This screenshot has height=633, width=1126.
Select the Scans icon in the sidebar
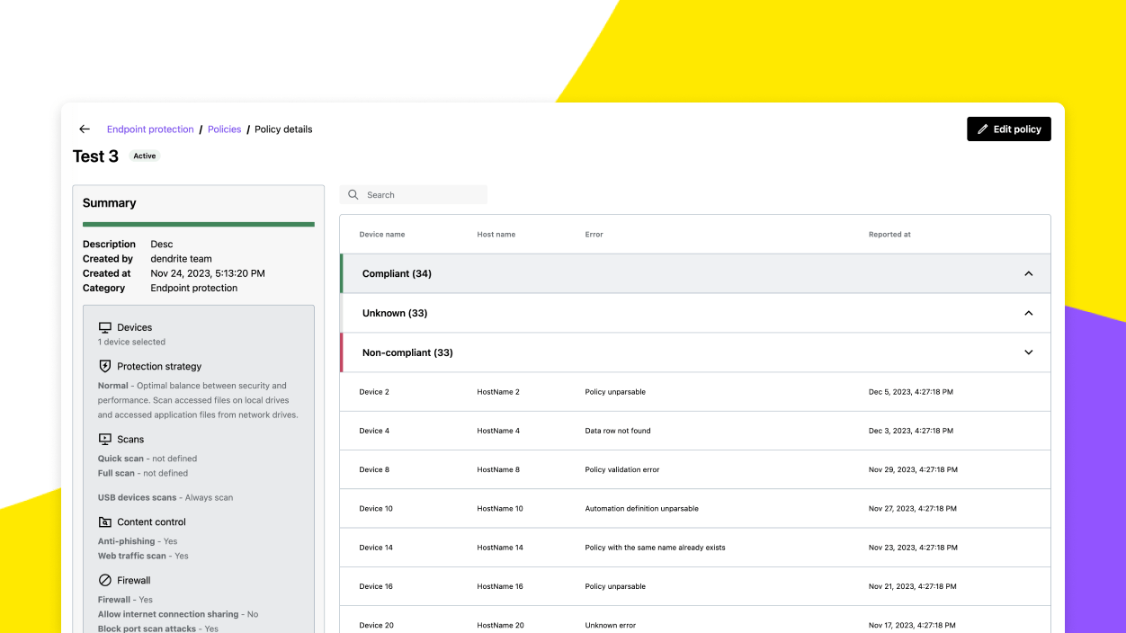pos(106,439)
